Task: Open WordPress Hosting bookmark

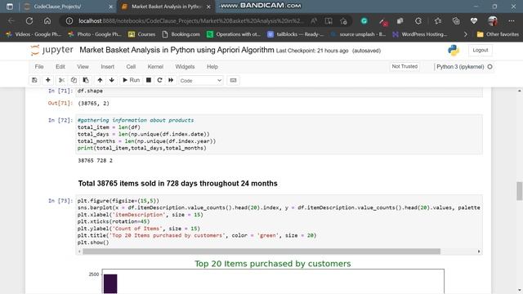Action: (419, 34)
